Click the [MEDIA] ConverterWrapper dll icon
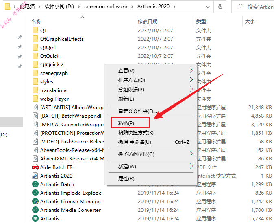 [35, 125]
